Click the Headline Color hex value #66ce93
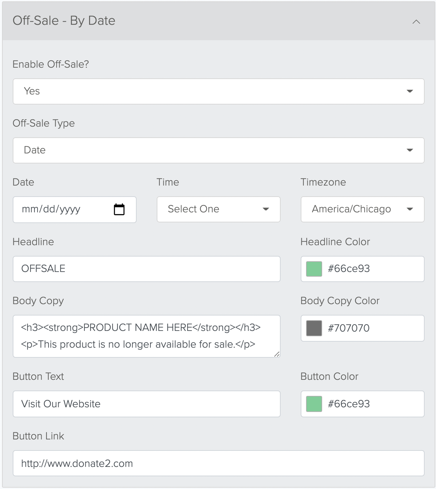The image size is (436, 489). click(349, 269)
